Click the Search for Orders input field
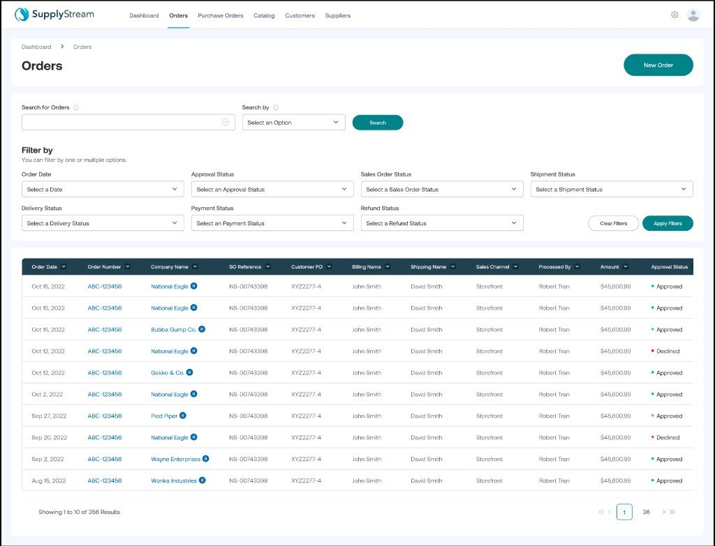 128,122
